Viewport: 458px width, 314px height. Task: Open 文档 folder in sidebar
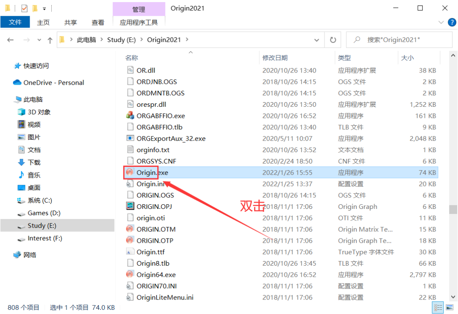29,150
